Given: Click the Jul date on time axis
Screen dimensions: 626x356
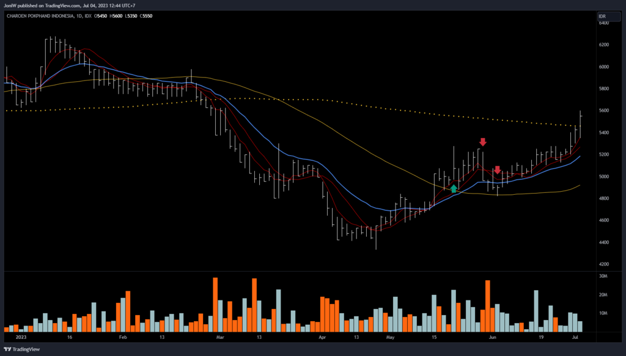Looking at the screenshot, I should point(576,336).
